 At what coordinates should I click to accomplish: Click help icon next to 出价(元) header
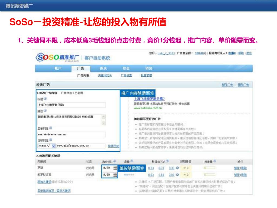tap(115, 161)
